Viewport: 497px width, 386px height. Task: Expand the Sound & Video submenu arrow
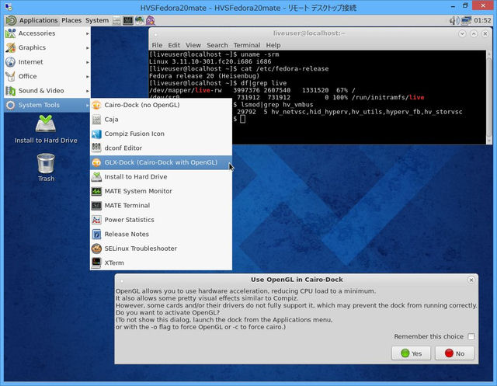point(88,91)
